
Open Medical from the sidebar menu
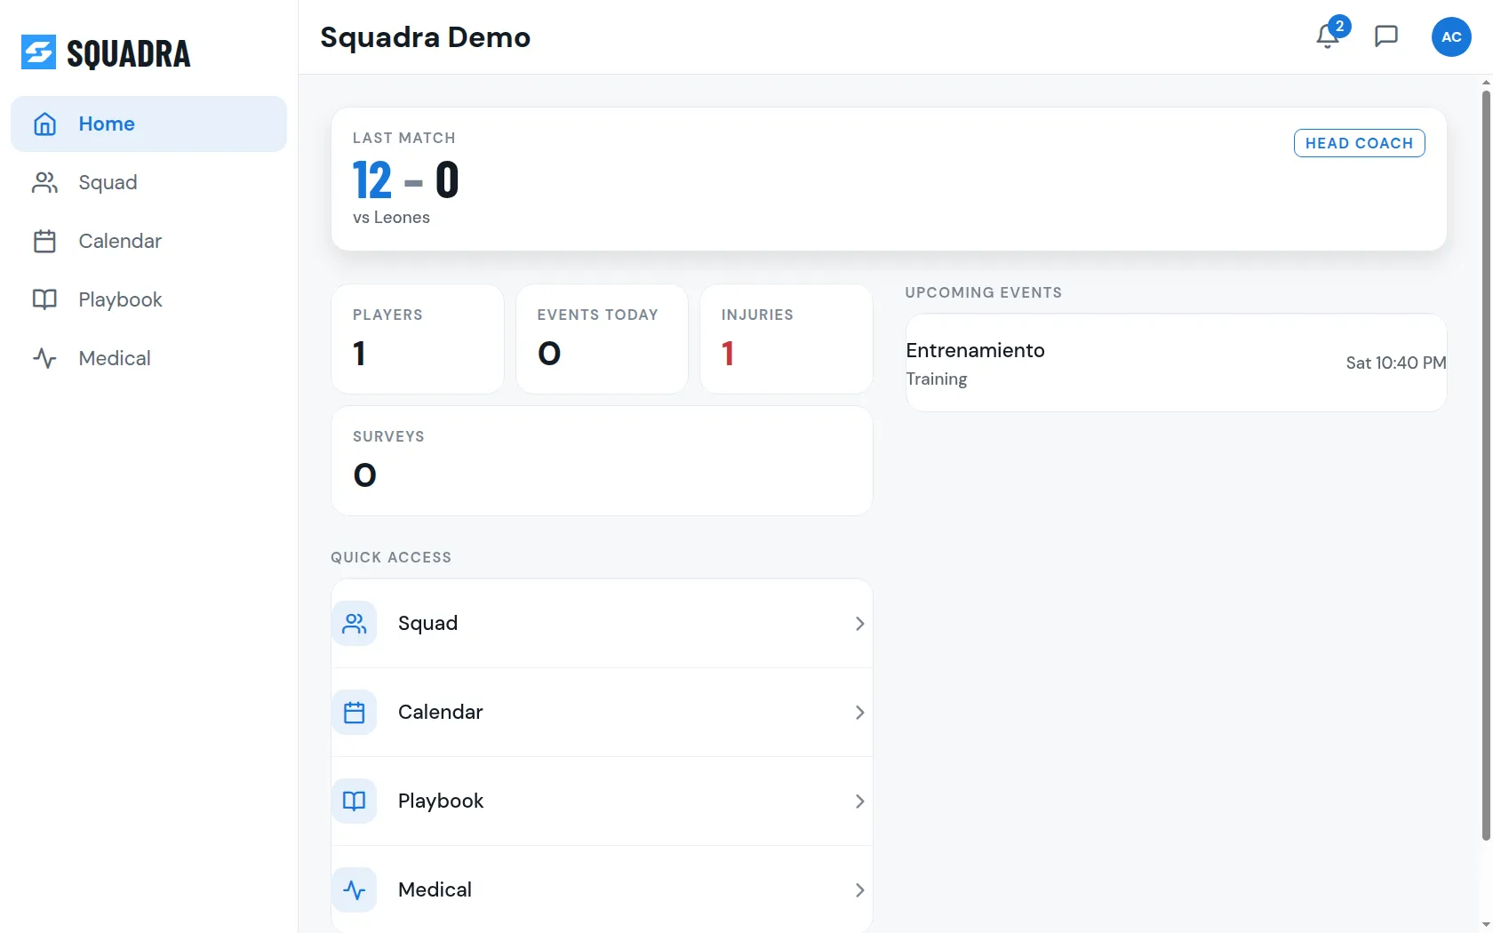tap(148, 358)
